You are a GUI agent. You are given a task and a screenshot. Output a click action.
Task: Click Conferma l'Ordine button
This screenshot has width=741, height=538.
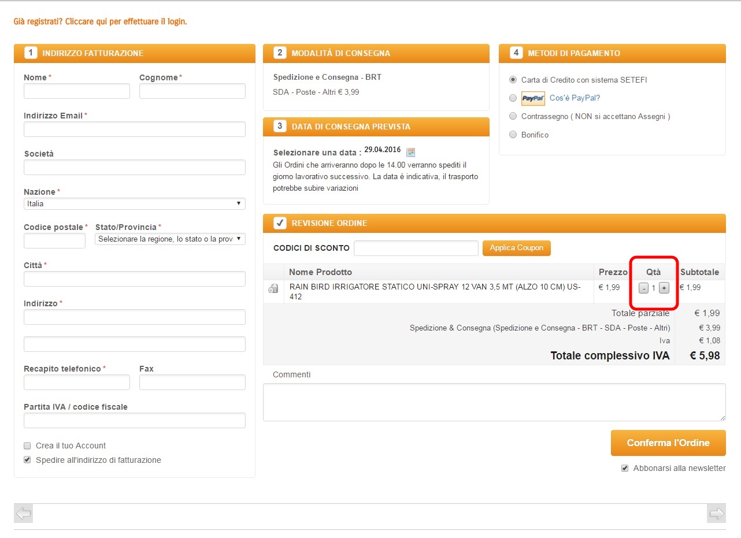coord(668,443)
